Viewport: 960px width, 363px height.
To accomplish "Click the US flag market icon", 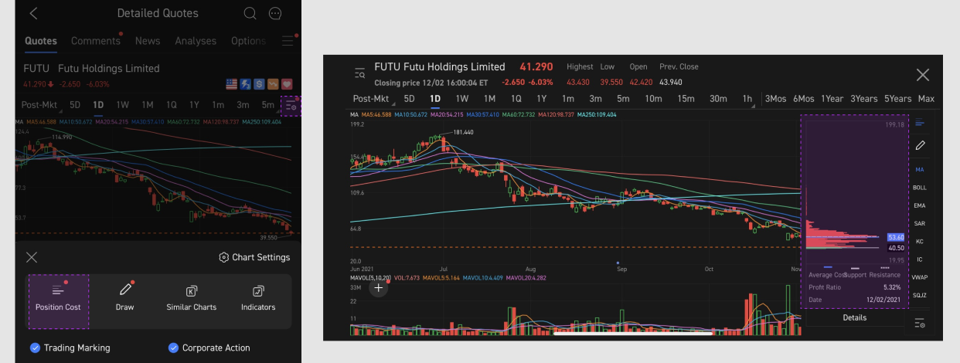I will tap(232, 83).
